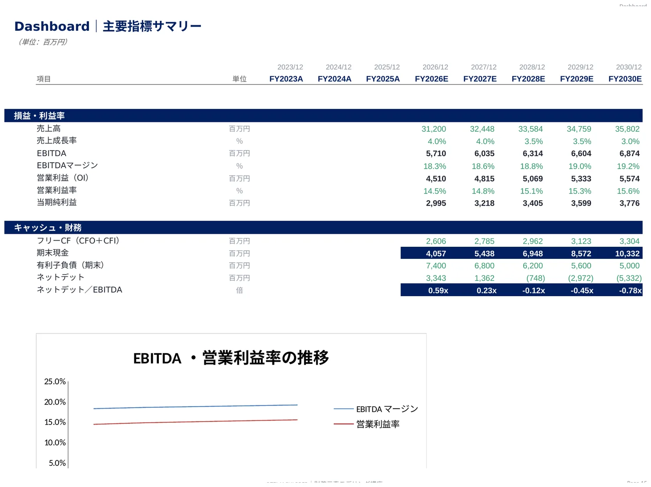Select operating margin 15.6%
Image resolution: width=651 pixels, height=487 pixels.
coord(628,191)
